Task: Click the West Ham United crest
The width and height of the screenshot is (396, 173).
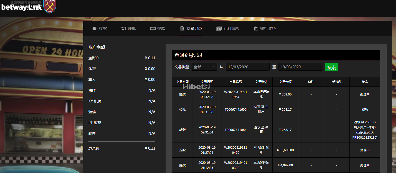Action: click(50, 6)
